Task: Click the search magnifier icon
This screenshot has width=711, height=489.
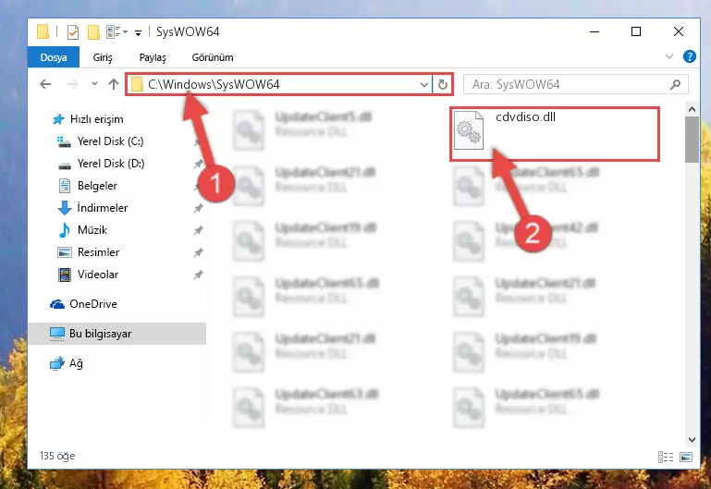Action: point(675,85)
